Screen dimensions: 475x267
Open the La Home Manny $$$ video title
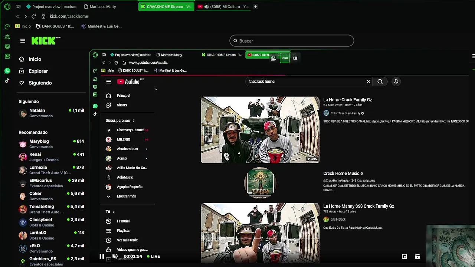point(358,206)
